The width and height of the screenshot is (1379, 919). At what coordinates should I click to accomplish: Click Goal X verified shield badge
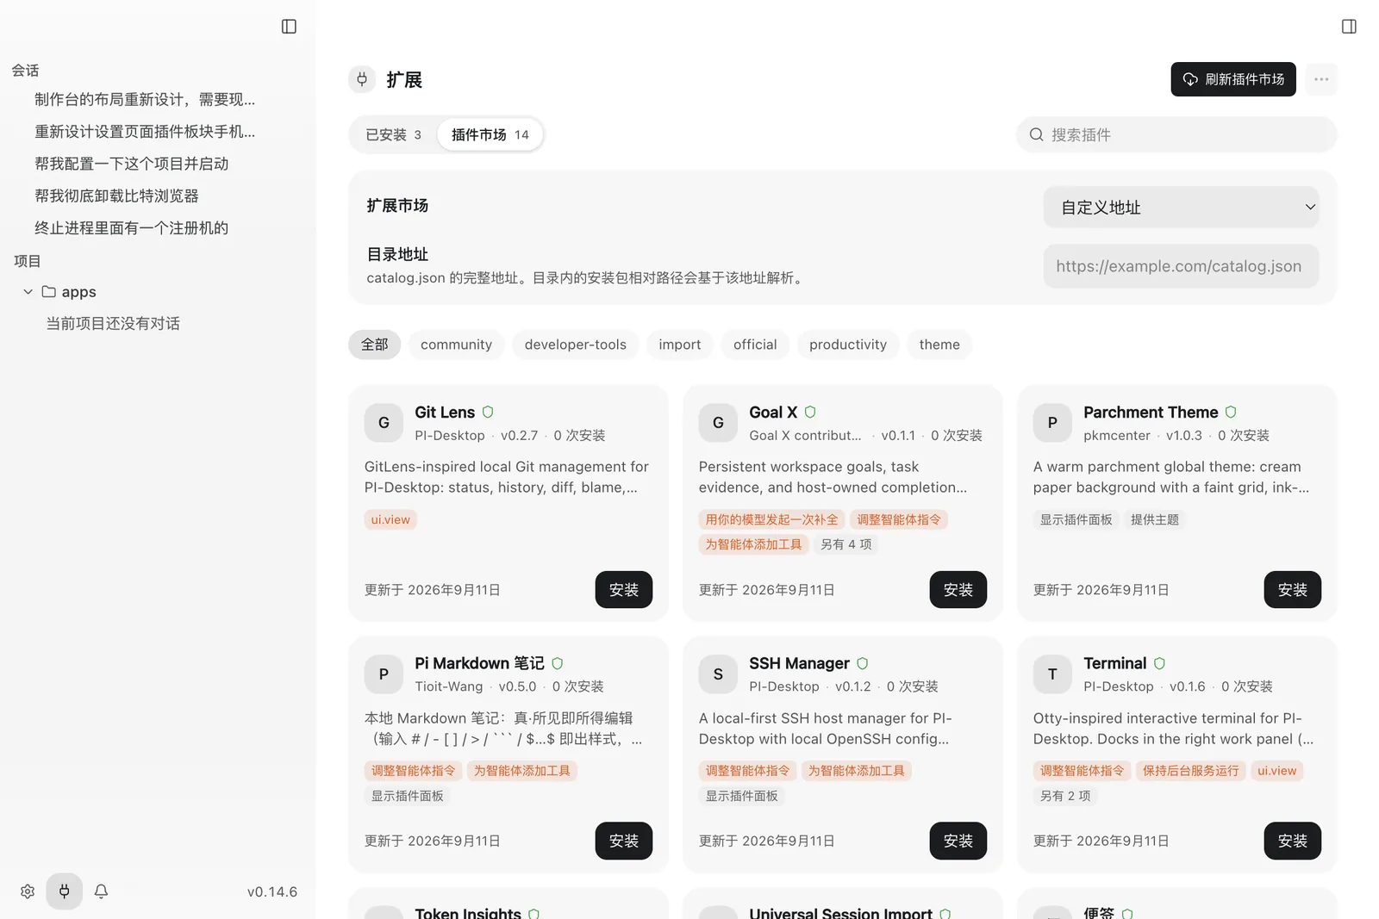click(810, 412)
